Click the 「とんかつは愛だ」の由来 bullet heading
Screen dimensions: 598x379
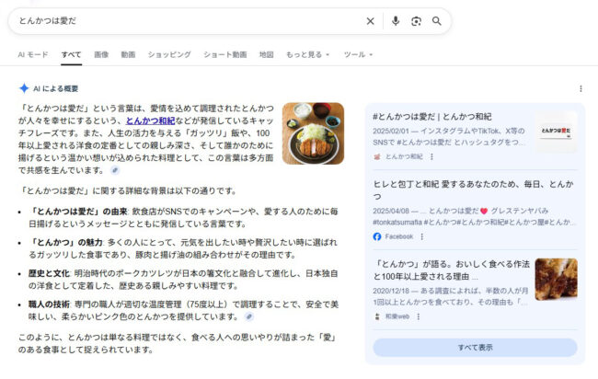point(78,212)
